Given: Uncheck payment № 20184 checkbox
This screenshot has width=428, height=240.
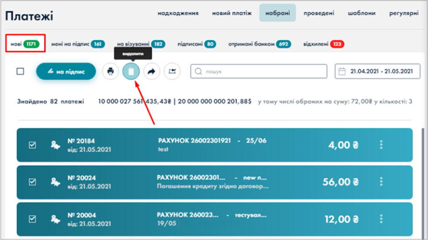Looking at the screenshot, I should pos(32,145).
